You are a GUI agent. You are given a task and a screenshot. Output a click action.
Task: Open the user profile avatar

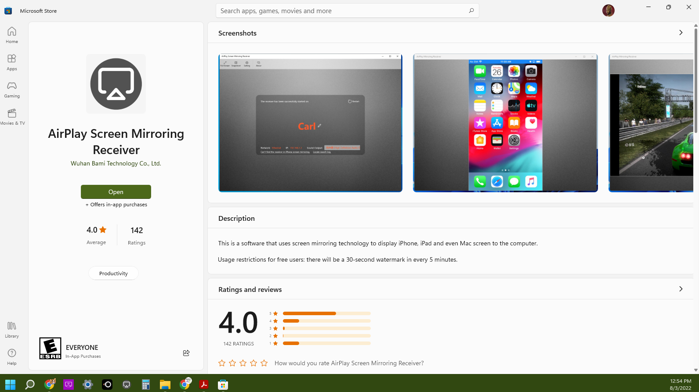608,11
